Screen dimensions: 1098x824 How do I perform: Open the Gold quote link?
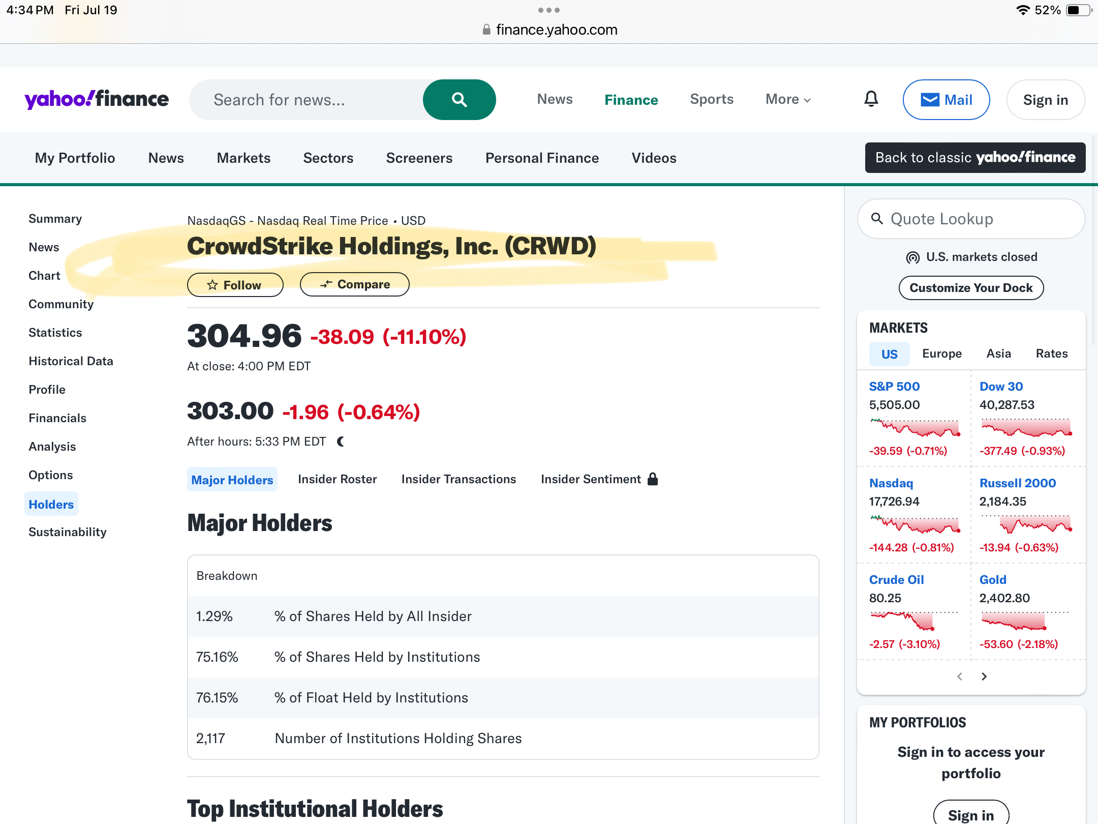(993, 580)
